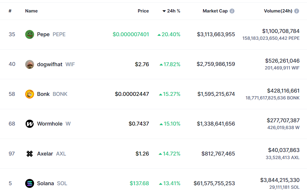
Task: Sort by Market Cap column header
Action: 215,11
